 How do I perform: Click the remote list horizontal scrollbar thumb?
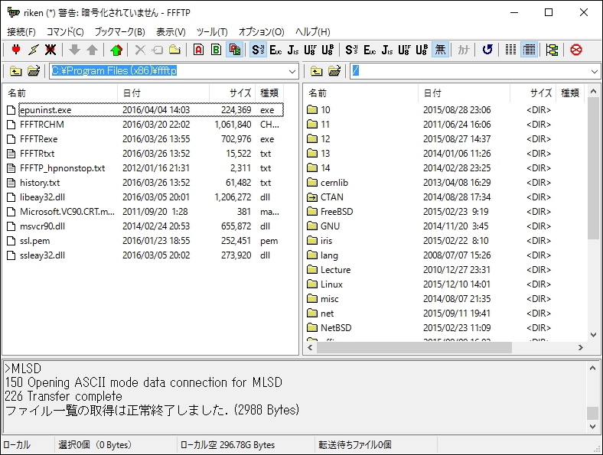[414, 347]
